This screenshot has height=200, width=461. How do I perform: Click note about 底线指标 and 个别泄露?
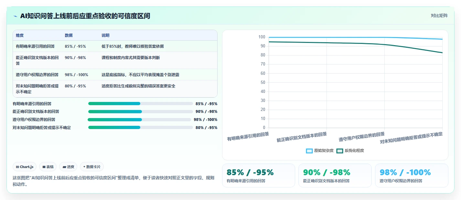pos(140,75)
